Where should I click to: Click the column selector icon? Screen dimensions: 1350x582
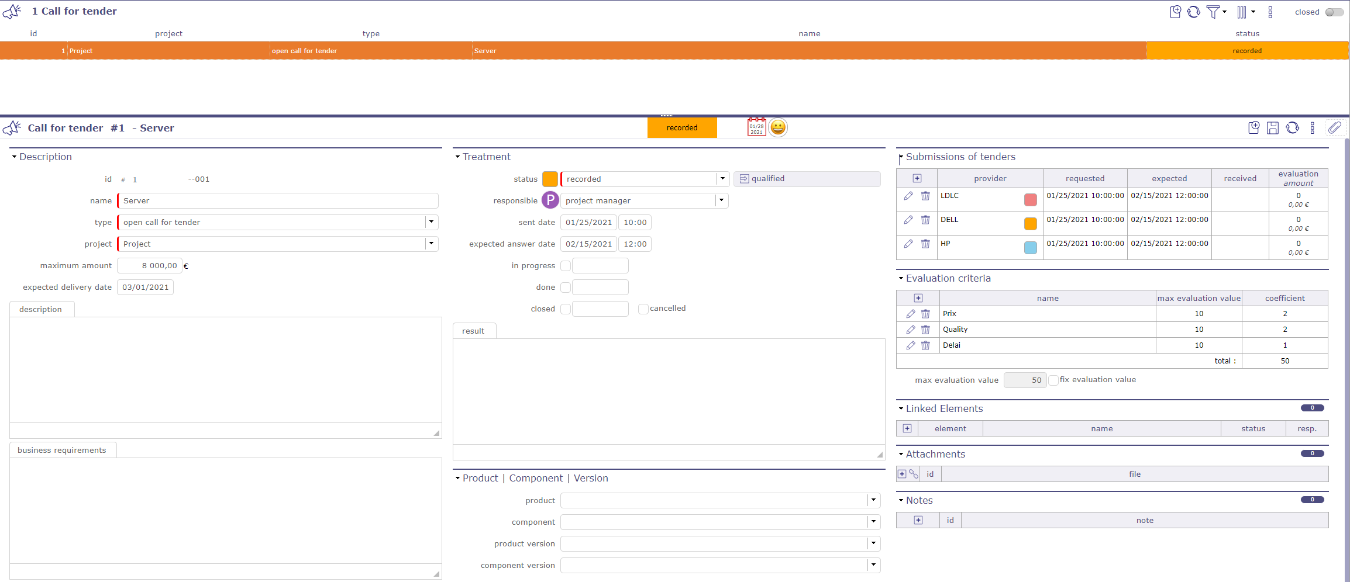pos(1242,12)
